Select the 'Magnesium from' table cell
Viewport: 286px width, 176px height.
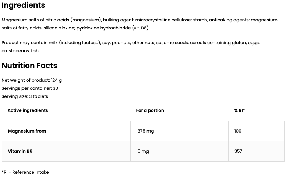point(27,131)
